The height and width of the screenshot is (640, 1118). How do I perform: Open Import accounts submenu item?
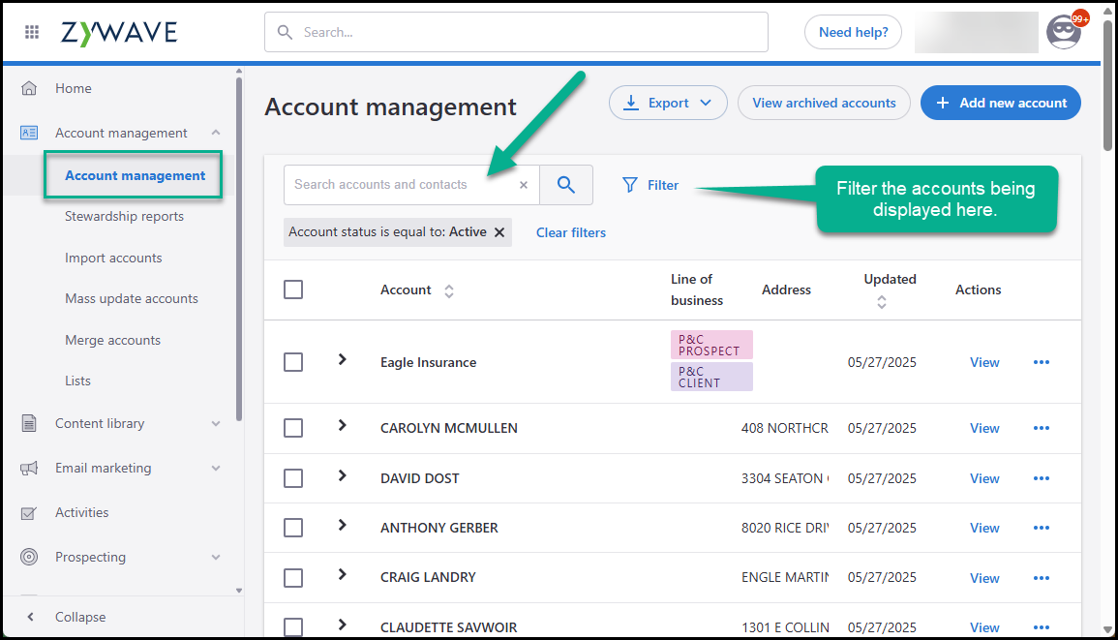click(x=113, y=258)
